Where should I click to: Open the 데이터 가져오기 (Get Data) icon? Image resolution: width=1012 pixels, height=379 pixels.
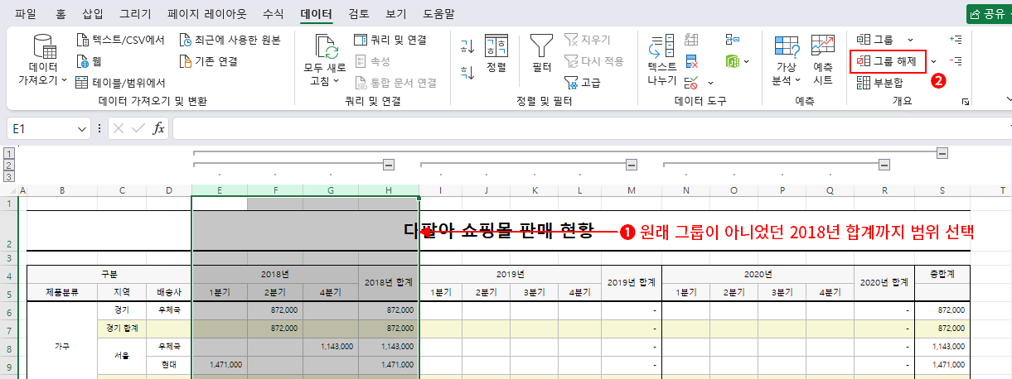43,48
